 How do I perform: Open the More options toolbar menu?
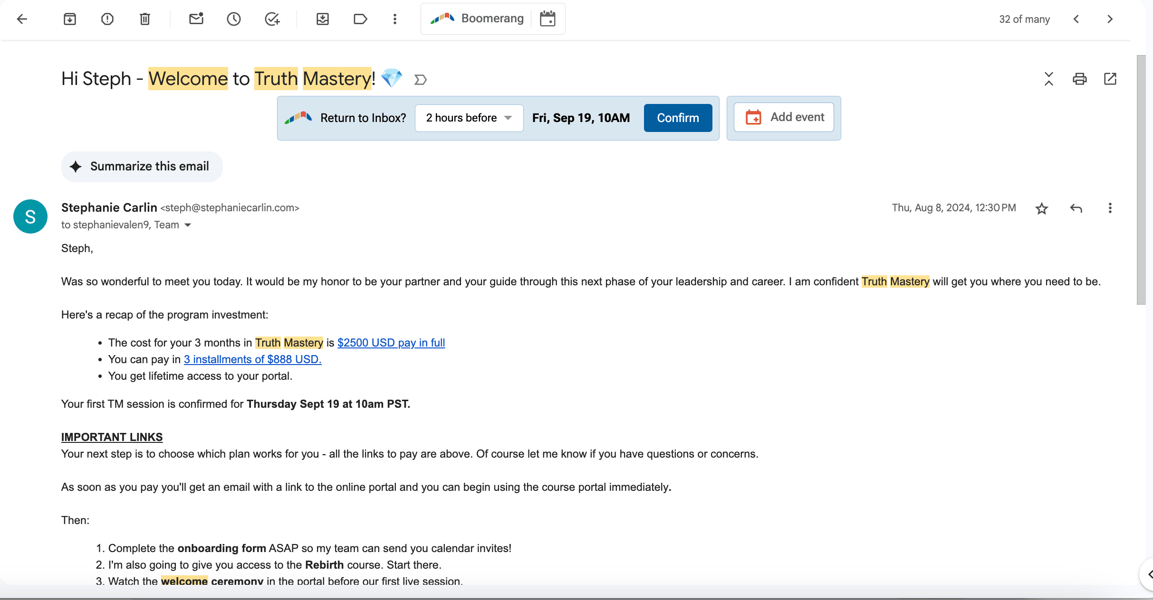(395, 19)
